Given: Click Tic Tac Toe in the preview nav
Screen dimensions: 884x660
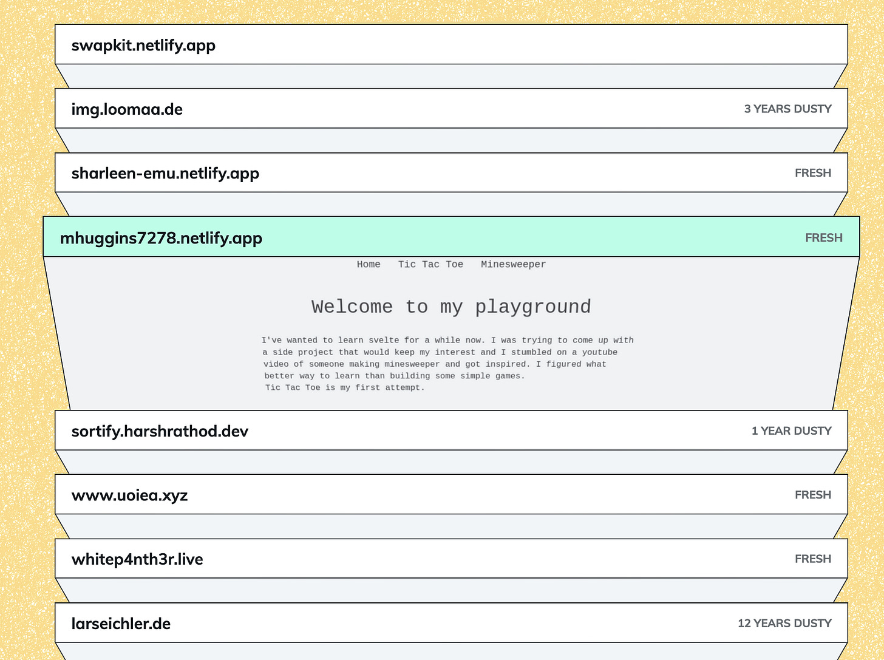Looking at the screenshot, I should (430, 264).
